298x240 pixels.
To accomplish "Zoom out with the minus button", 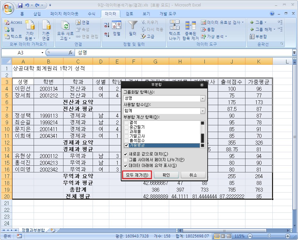I will pos(250,236).
